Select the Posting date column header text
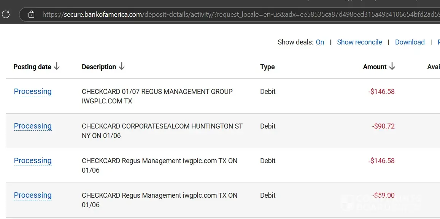 (32, 67)
